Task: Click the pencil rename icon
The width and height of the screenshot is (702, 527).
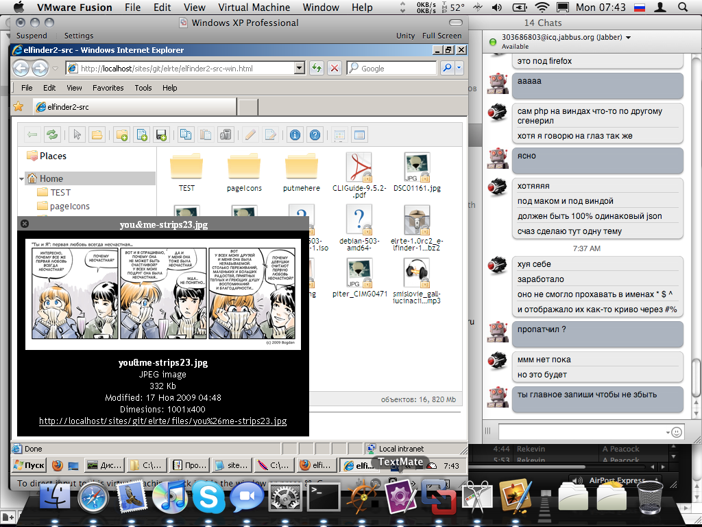Action: point(250,134)
